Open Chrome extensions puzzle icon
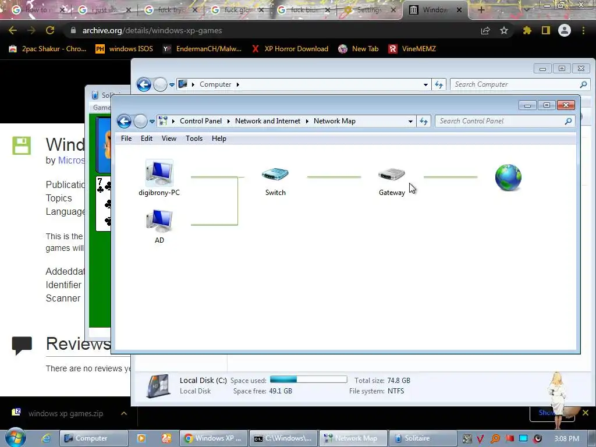 coord(527,30)
